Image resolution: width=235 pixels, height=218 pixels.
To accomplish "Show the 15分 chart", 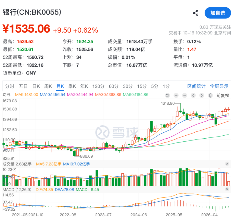I will pyautogui.click(x=142, y=86).
